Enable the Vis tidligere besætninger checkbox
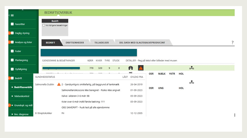The image size is (247, 138). (44, 25)
